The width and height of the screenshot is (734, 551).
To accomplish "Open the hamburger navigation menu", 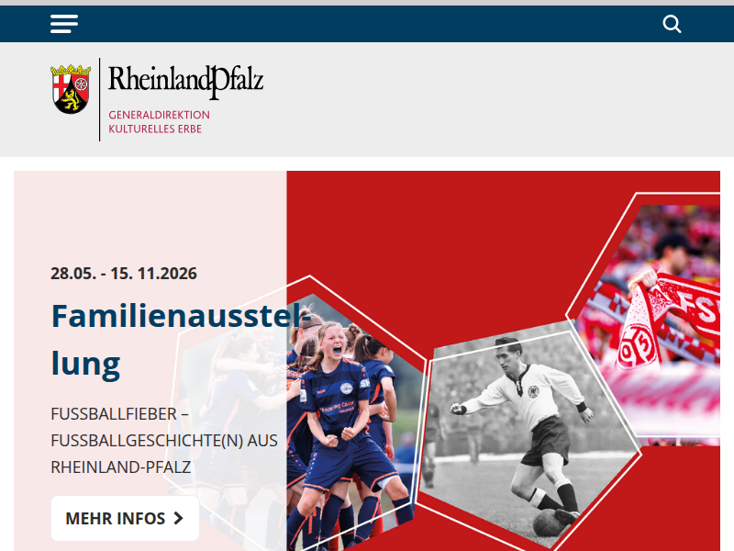I will (64, 24).
